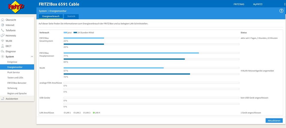Click the 'USB-Geräte' label
The width and height of the screenshot is (286, 128).
[45, 98]
